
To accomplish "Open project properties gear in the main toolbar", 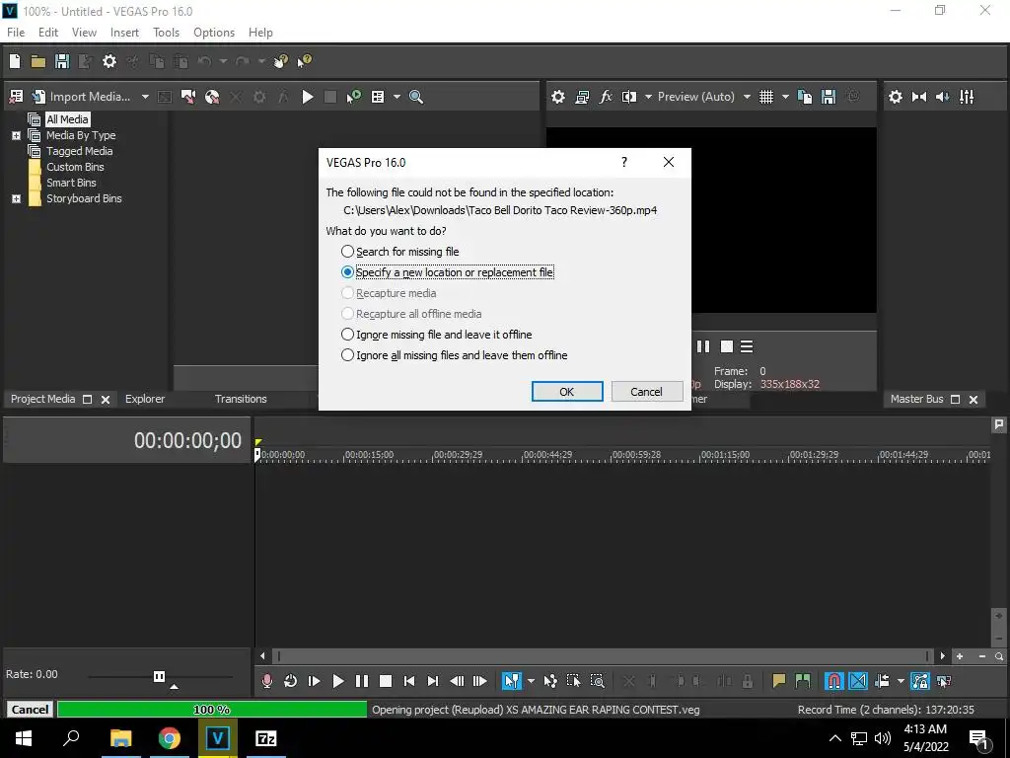I will click(109, 61).
